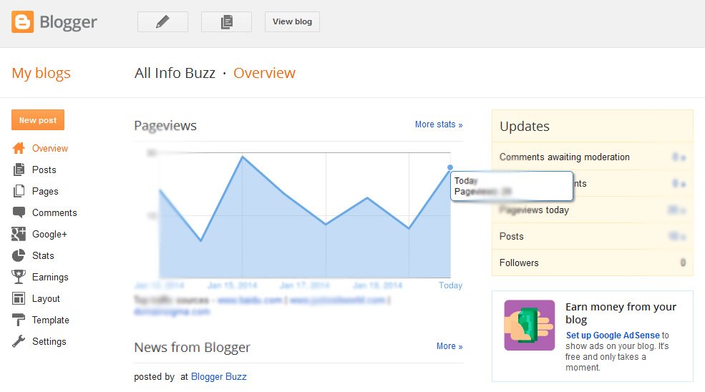Click the Blogger logo icon
This screenshot has height=392, width=705.
coord(23,22)
